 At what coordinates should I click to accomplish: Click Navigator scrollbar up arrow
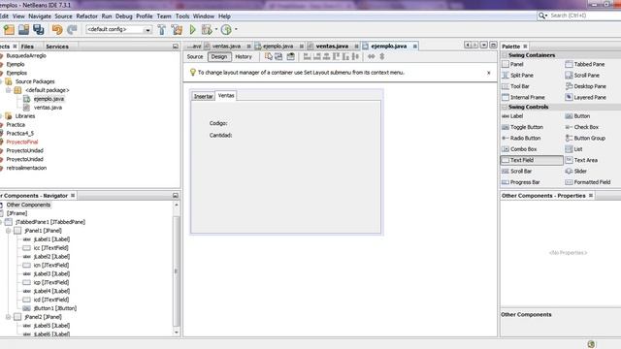click(x=177, y=205)
